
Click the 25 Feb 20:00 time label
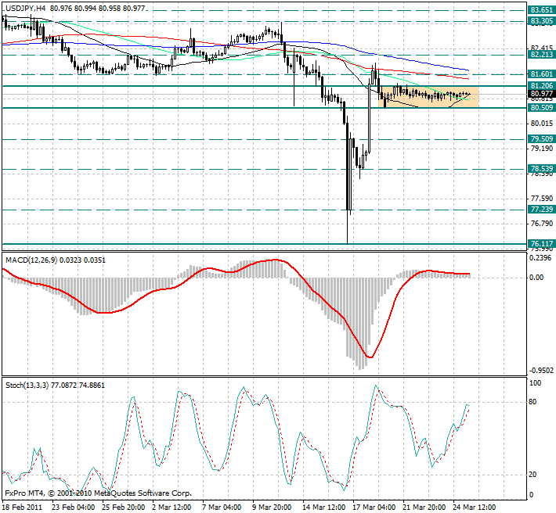[x=124, y=508]
